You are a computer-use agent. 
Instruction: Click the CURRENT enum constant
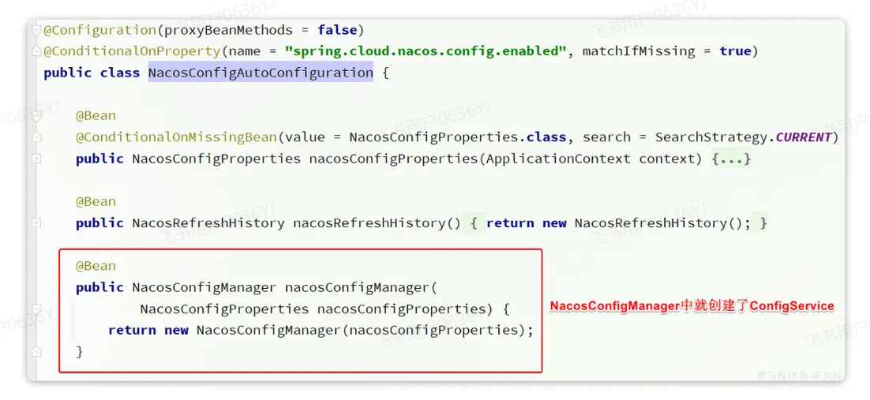coord(804,137)
